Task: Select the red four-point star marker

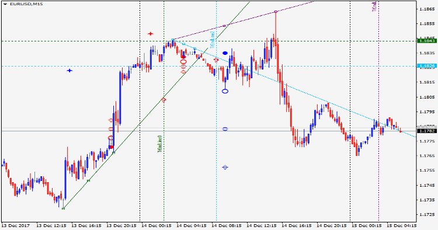Action: coord(151,34)
